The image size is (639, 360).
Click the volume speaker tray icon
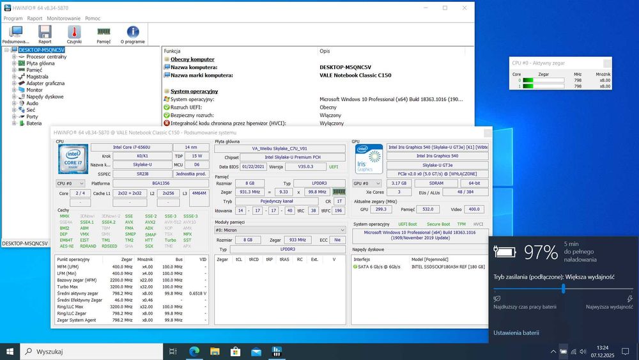tap(583, 352)
